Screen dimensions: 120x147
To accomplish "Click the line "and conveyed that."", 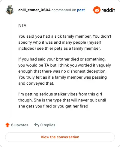I will point(36,83).
